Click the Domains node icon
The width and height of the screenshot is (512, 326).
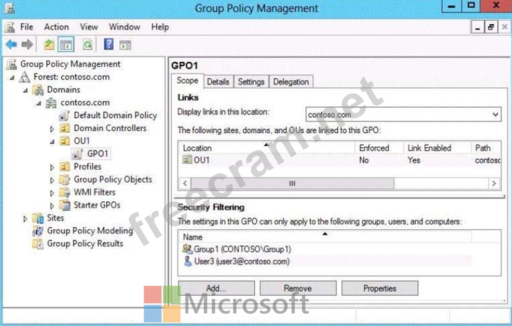[x=38, y=90]
